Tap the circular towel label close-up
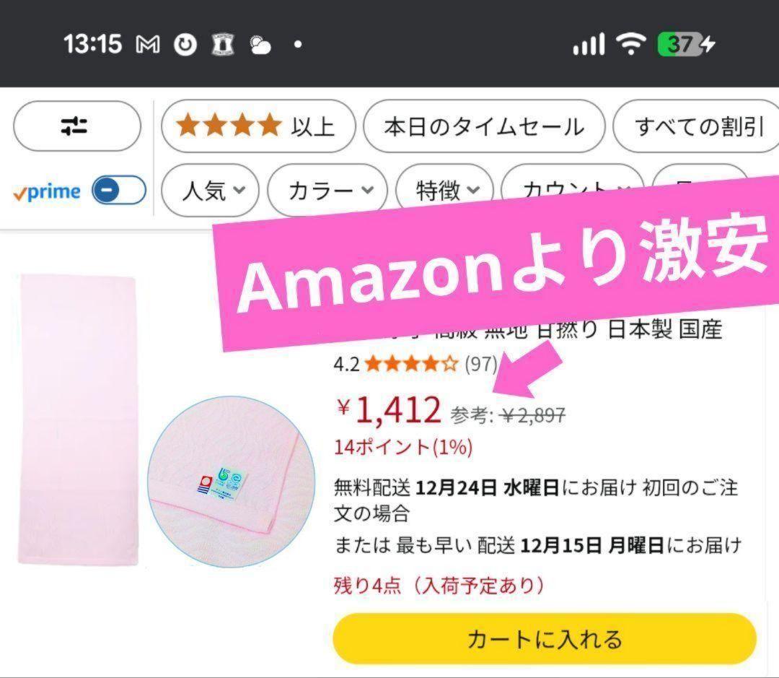The height and width of the screenshot is (678, 779). pos(231,481)
